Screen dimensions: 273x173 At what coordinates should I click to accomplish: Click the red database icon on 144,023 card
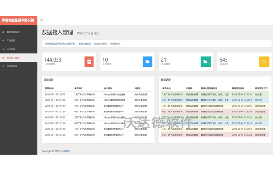89,62
